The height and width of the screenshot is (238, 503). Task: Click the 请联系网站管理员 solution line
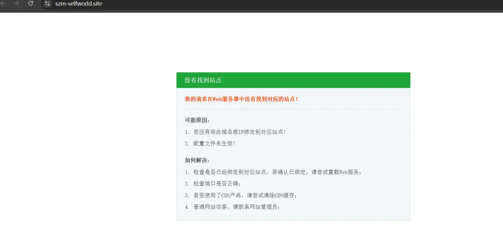pyautogui.click(x=236, y=207)
